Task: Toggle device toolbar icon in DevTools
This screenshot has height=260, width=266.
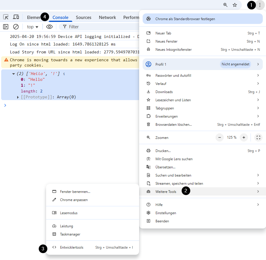Action: 16,17
